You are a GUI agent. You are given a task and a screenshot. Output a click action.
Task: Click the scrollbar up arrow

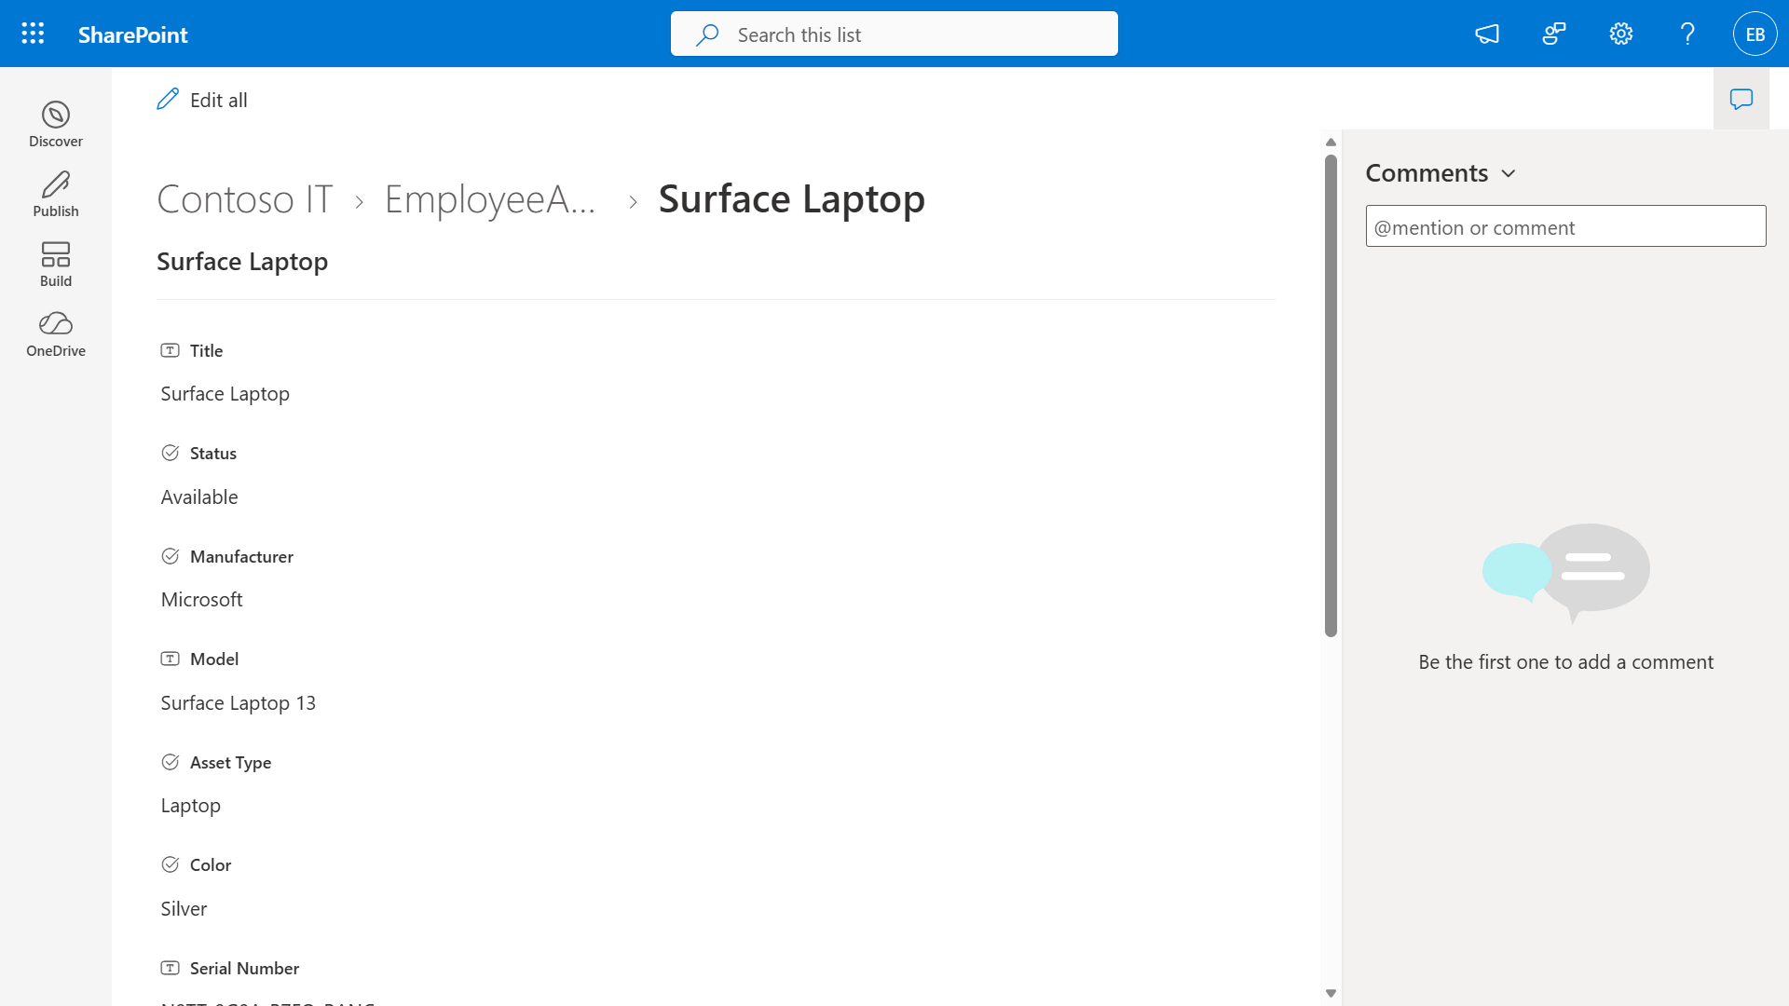click(x=1331, y=143)
